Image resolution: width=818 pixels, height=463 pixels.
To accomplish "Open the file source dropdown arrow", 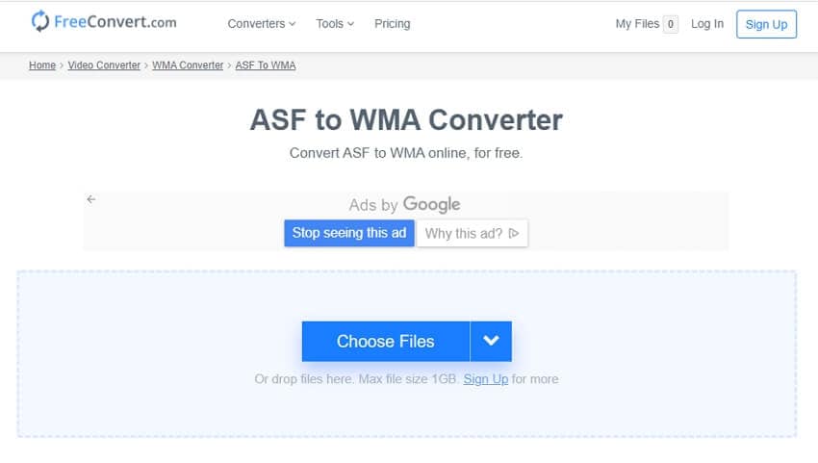I will pyautogui.click(x=491, y=341).
